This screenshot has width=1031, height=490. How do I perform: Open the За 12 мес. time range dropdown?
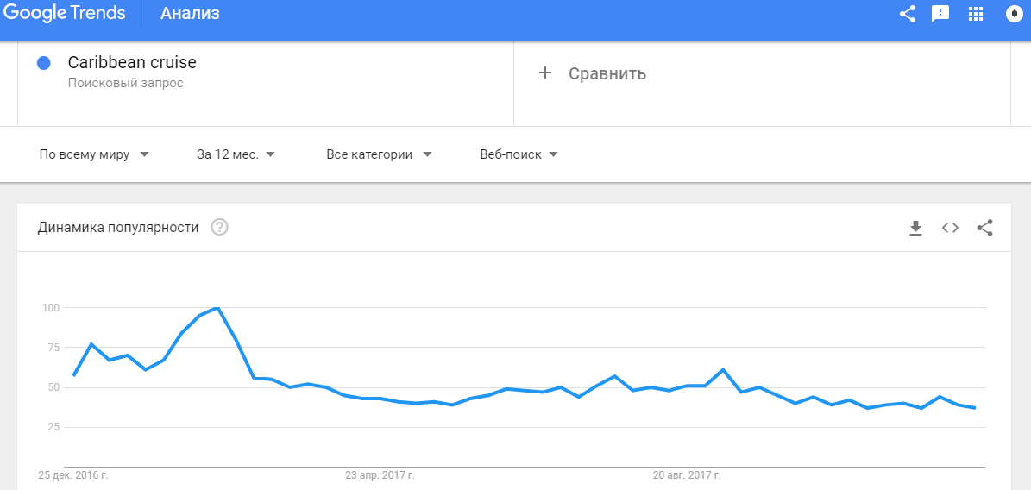pyautogui.click(x=236, y=154)
